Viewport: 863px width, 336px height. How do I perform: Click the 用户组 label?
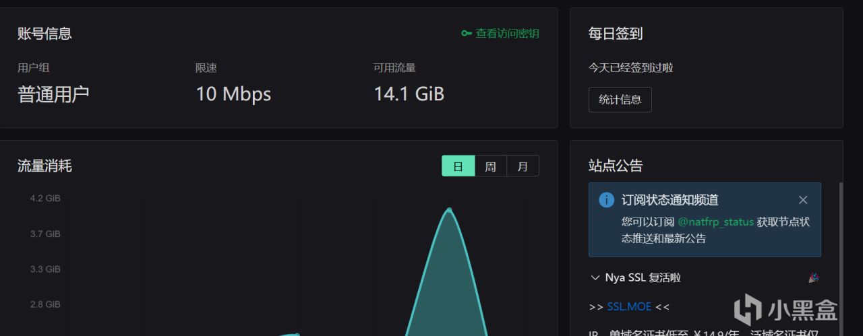click(x=34, y=67)
